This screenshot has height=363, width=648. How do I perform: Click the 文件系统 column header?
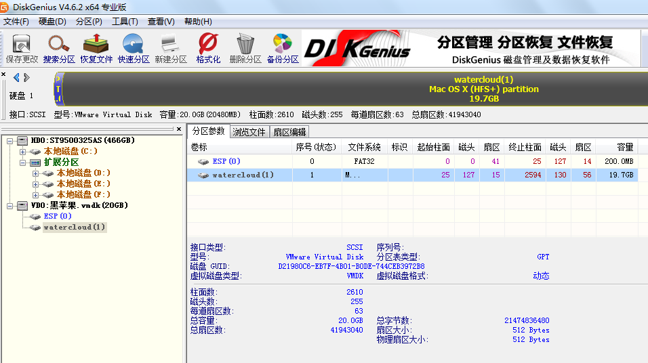pos(364,147)
